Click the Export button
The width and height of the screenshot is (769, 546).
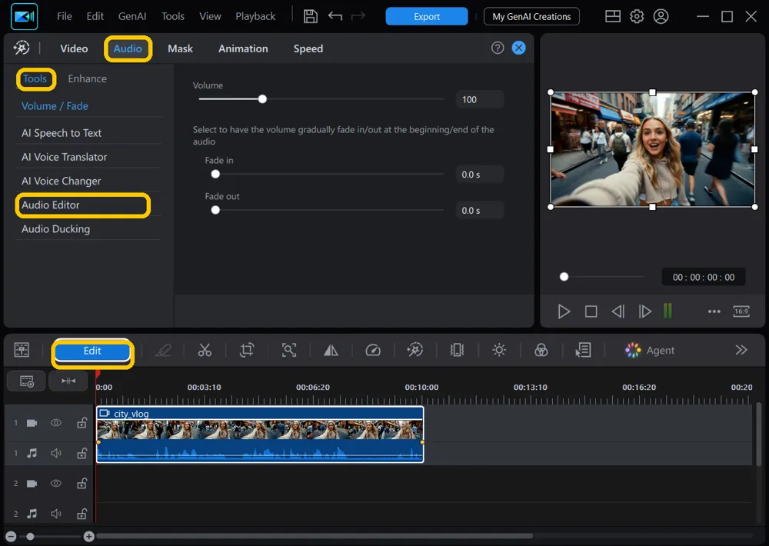(x=426, y=16)
